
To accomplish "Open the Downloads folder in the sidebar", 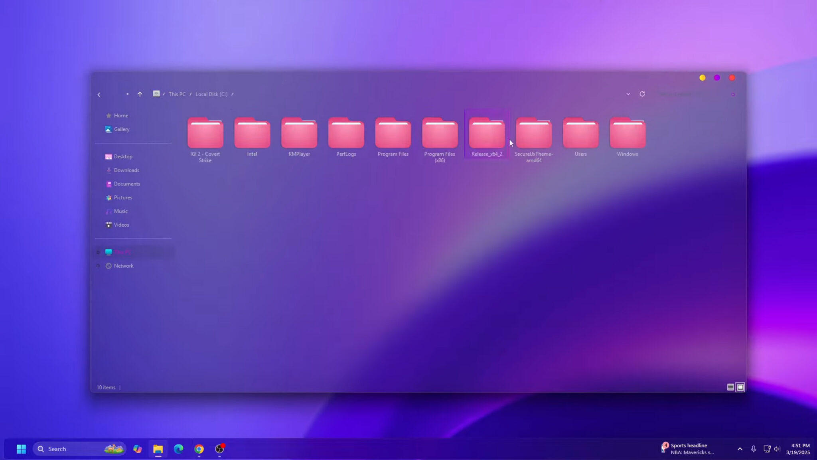I will pyautogui.click(x=126, y=170).
